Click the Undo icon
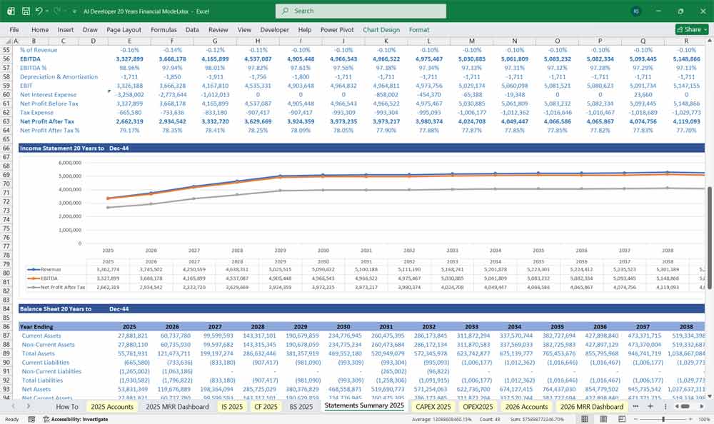714x424 pixels. pos(39,10)
